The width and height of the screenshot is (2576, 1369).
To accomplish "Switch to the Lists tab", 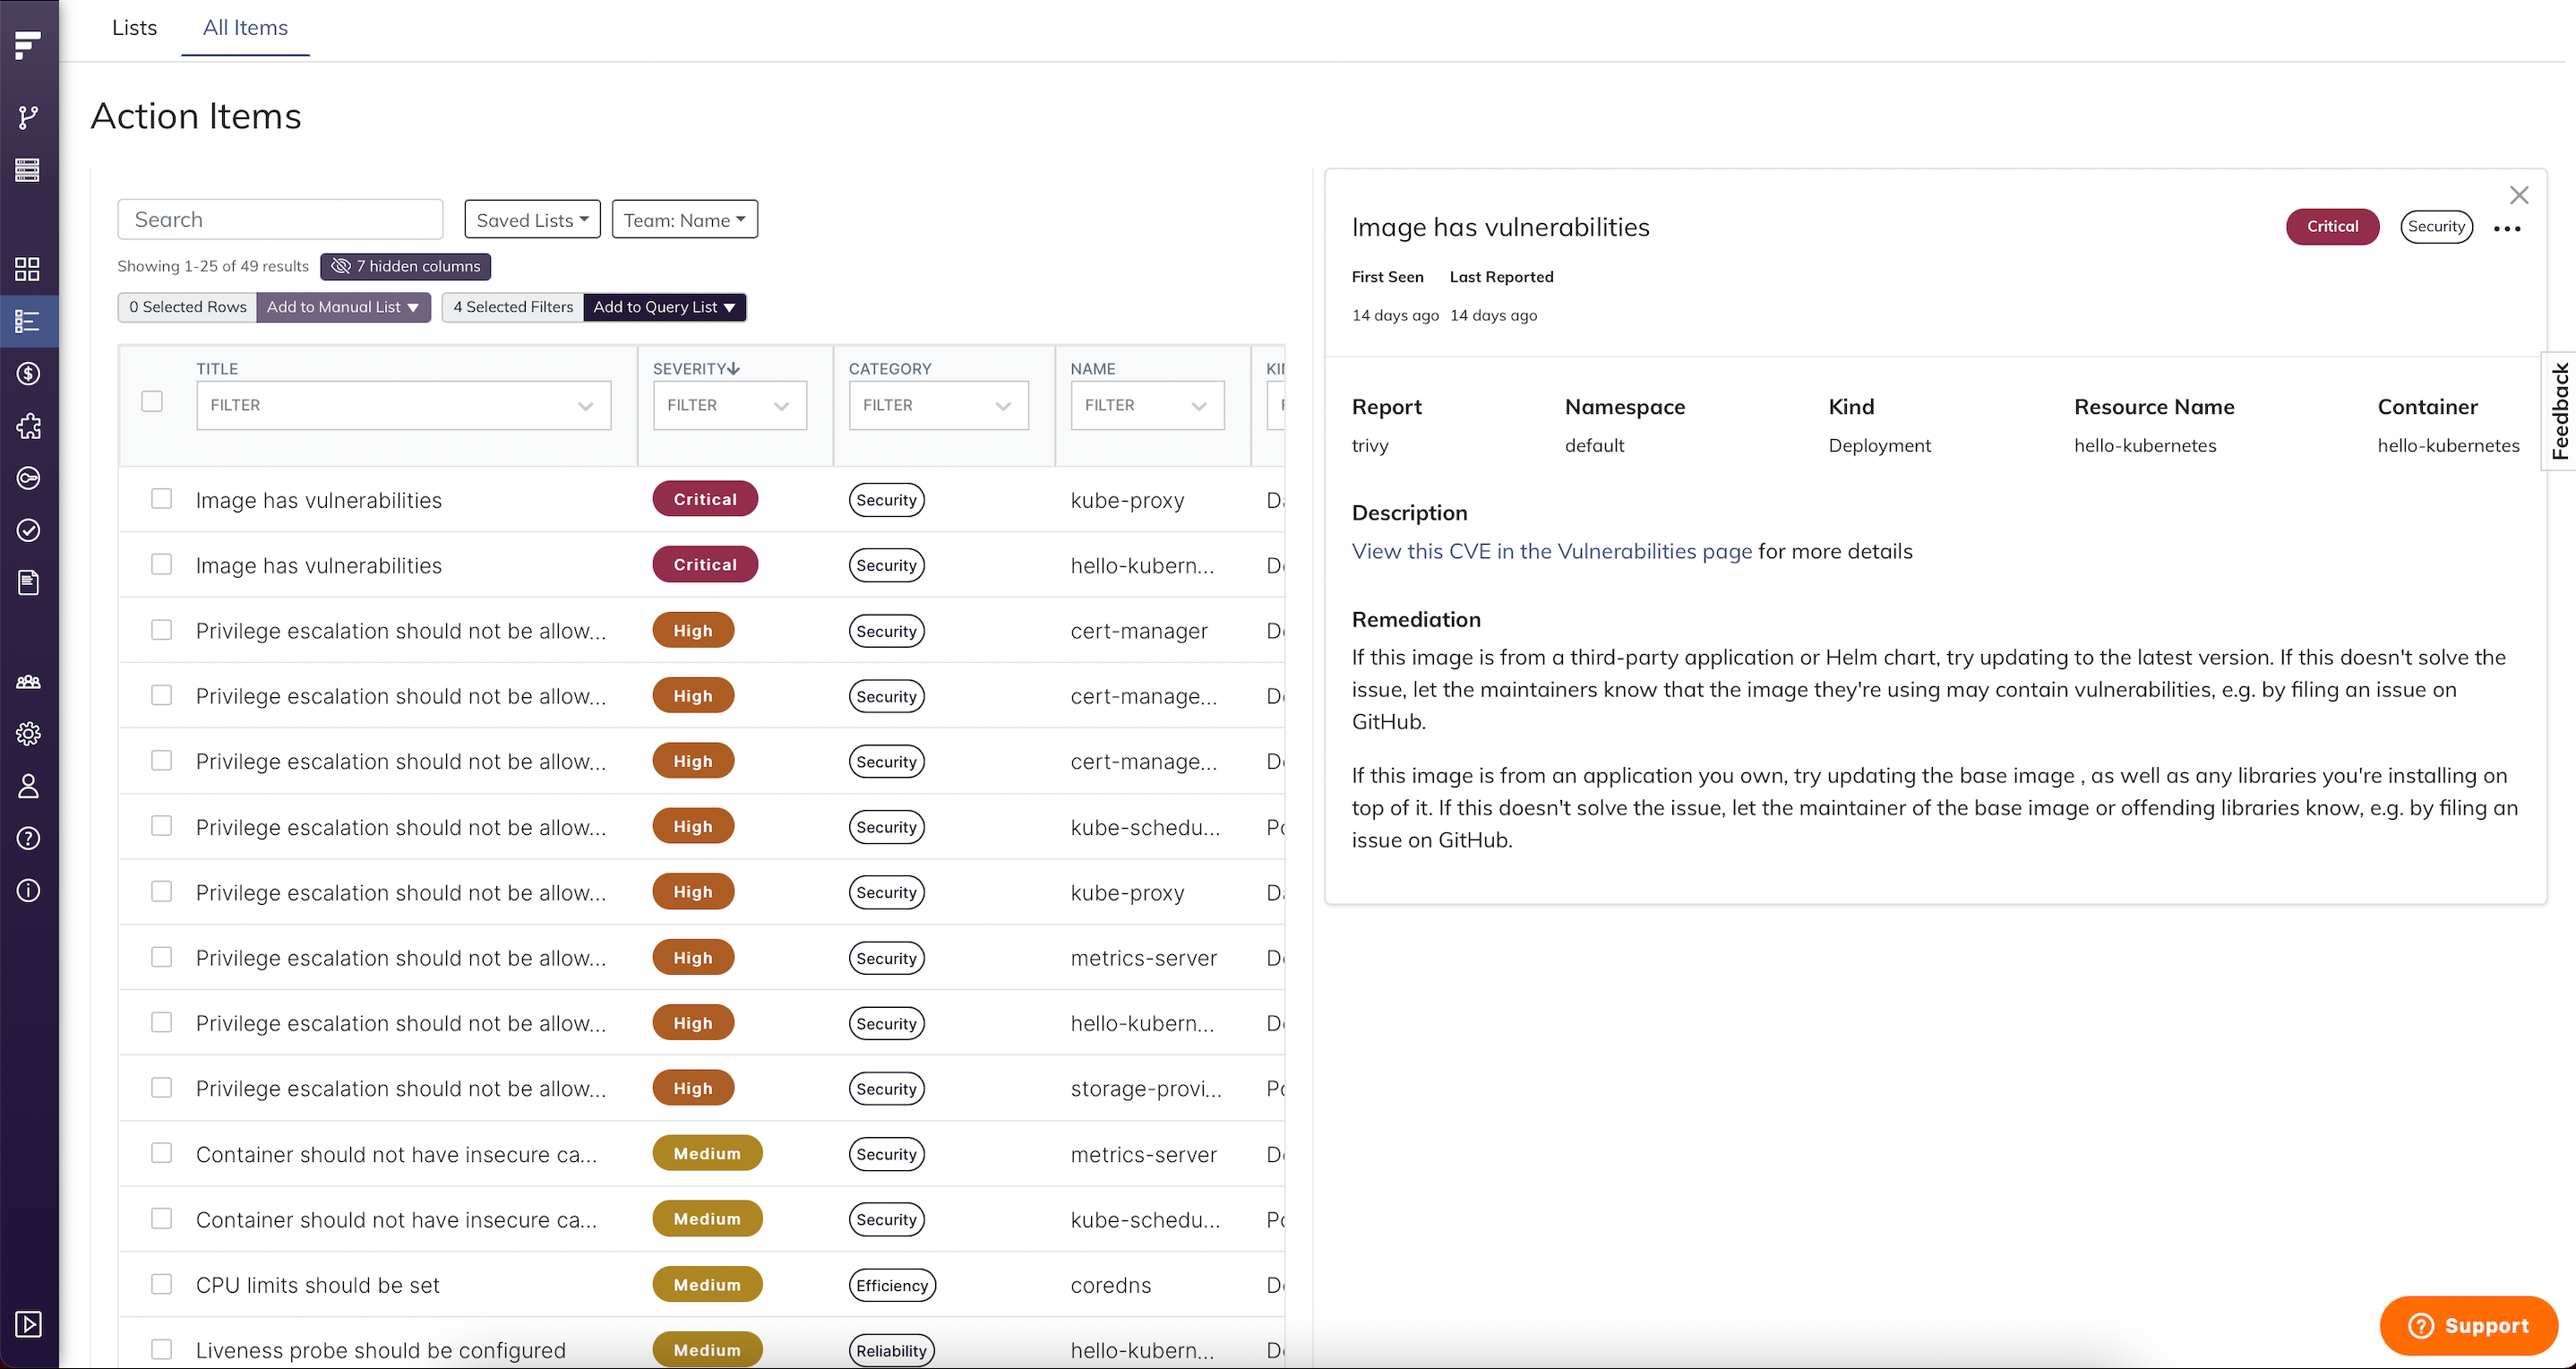I will pos(134,28).
